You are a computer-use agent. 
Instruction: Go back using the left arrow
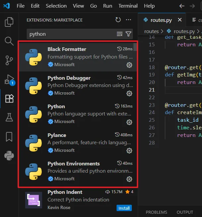182,6
